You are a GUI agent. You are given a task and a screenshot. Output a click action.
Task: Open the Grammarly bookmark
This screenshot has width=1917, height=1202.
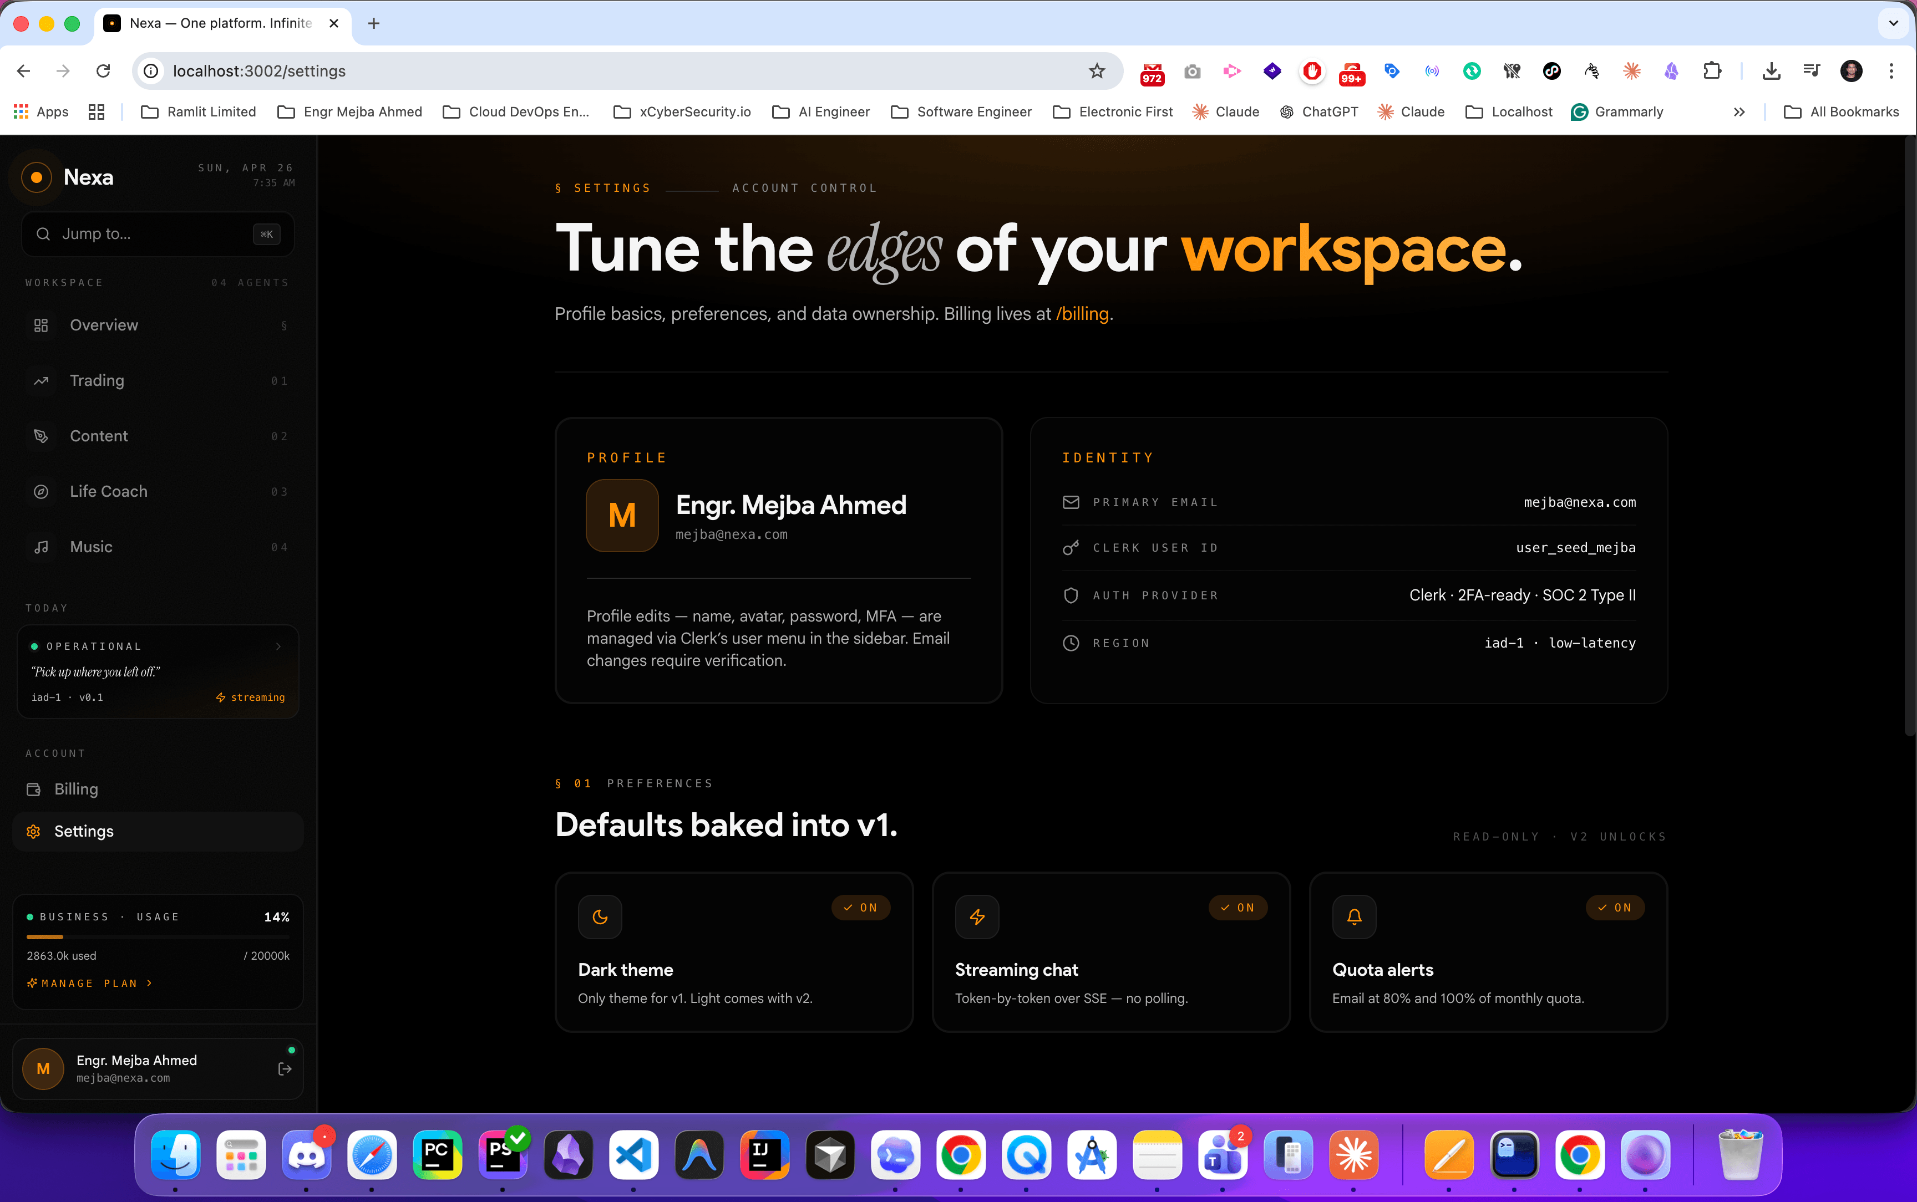pyautogui.click(x=1617, y=112)
